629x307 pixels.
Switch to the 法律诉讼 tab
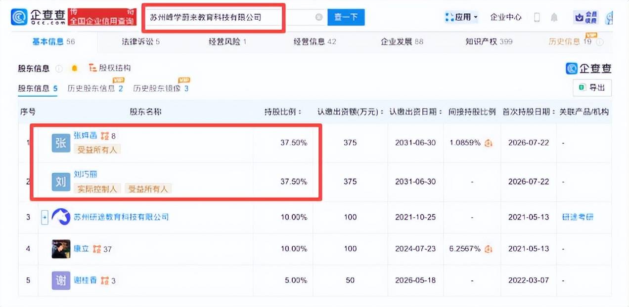tap(141, 41)
